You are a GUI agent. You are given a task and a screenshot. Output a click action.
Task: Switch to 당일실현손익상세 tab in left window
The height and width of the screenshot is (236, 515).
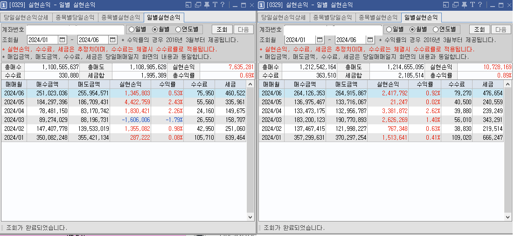tap(26, 17)
